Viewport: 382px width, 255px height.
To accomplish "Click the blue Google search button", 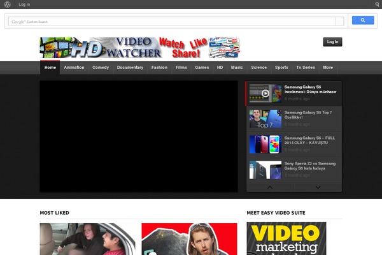I will point(363,20).
